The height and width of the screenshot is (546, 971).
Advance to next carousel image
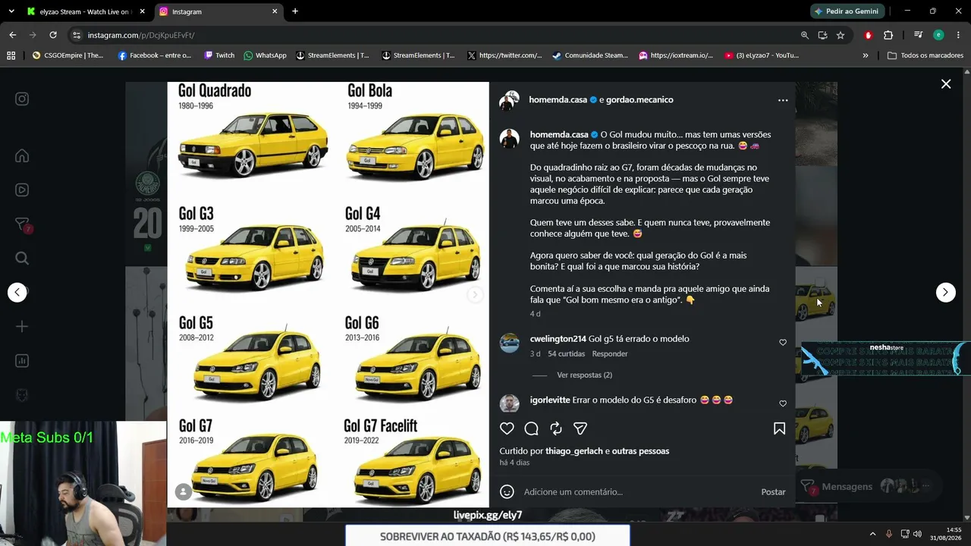pyautogui.click(x=475, y=295)
